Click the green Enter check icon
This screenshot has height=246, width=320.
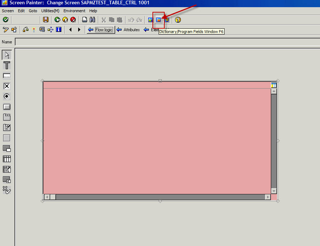pyautogui.click(x=6, y=20)
